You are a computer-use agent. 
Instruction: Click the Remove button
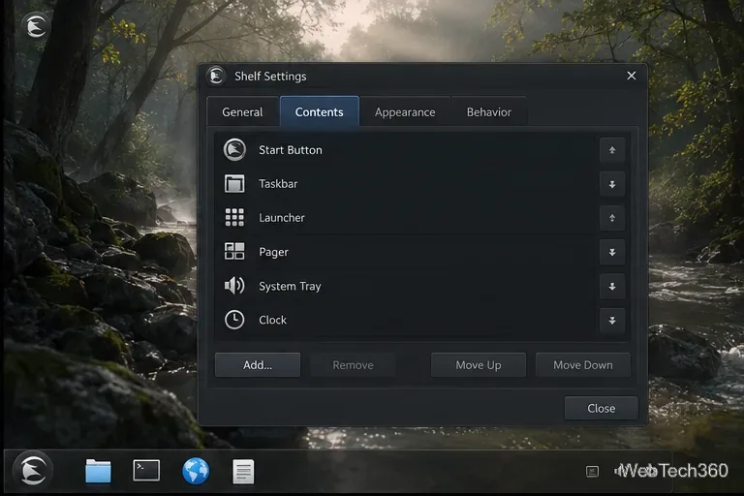pos(353,365)
